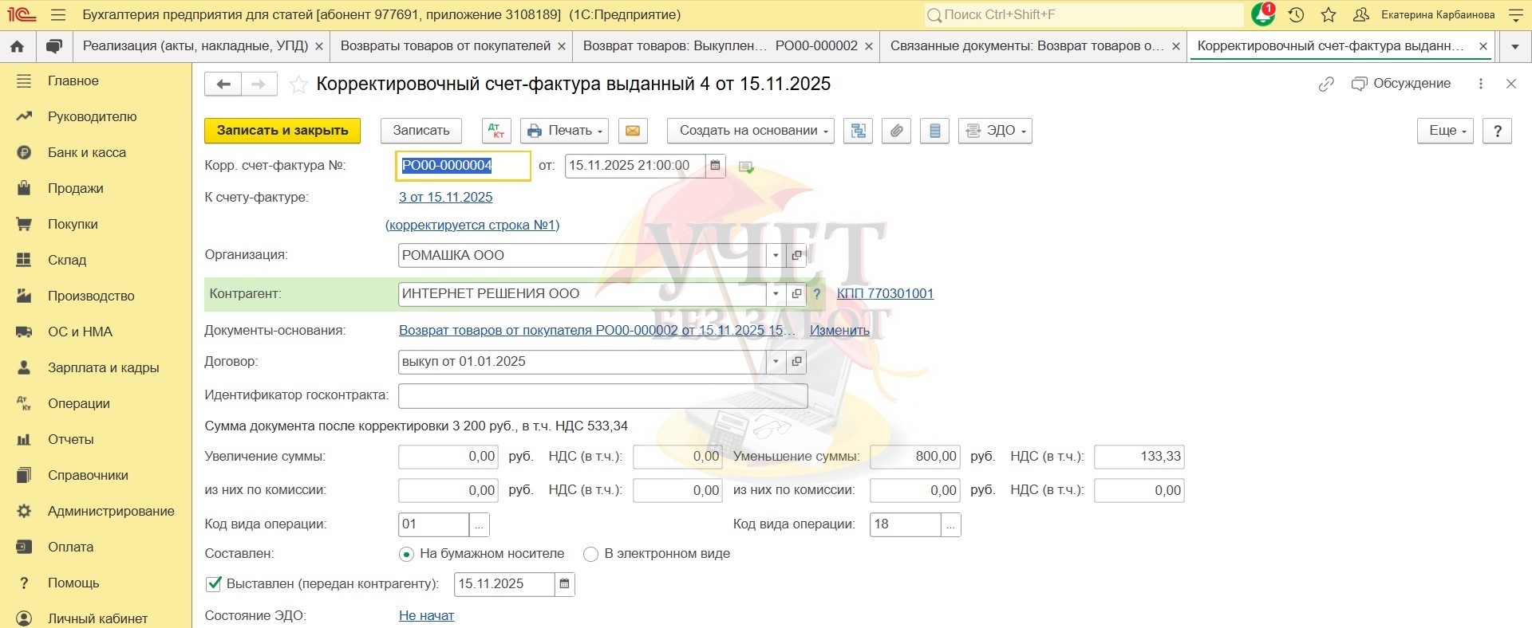This screenshot has width=1532, height=628.
Task: Open the Продажи section in the sidebar
Action: pyautogui.click(x=76, y=188)
